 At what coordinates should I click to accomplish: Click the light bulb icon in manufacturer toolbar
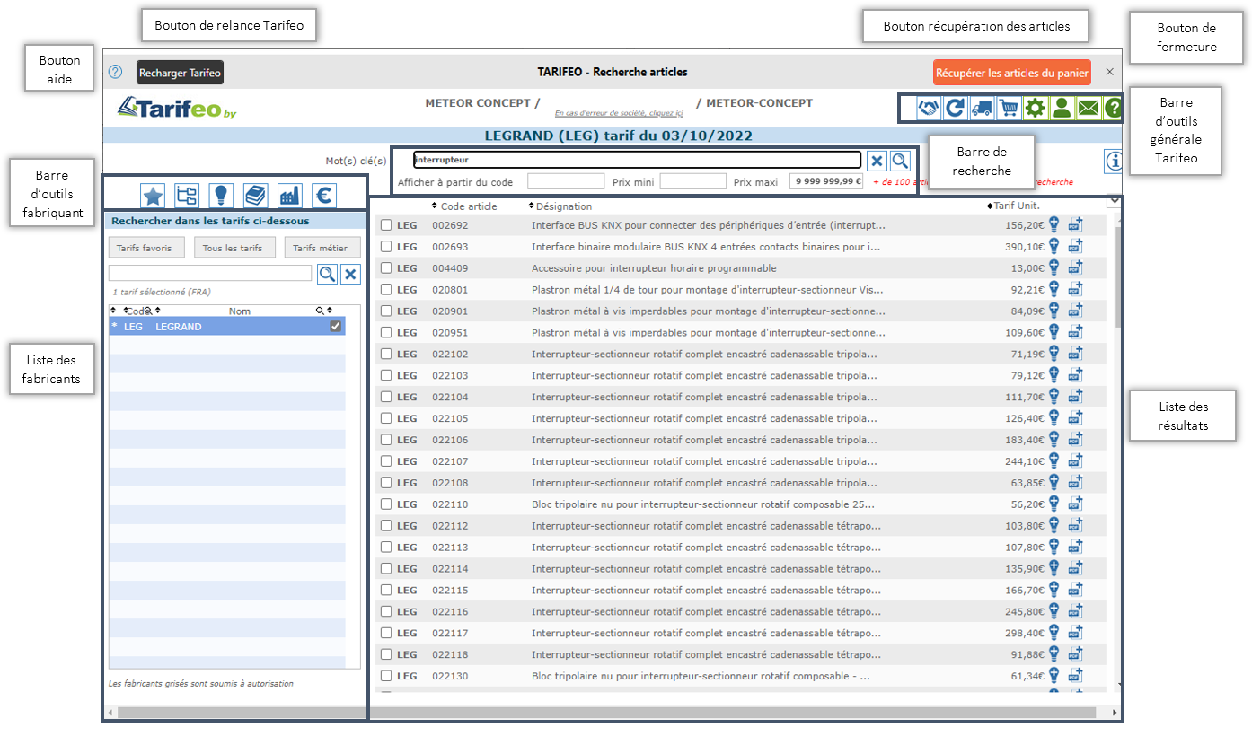tap(221, 195)
